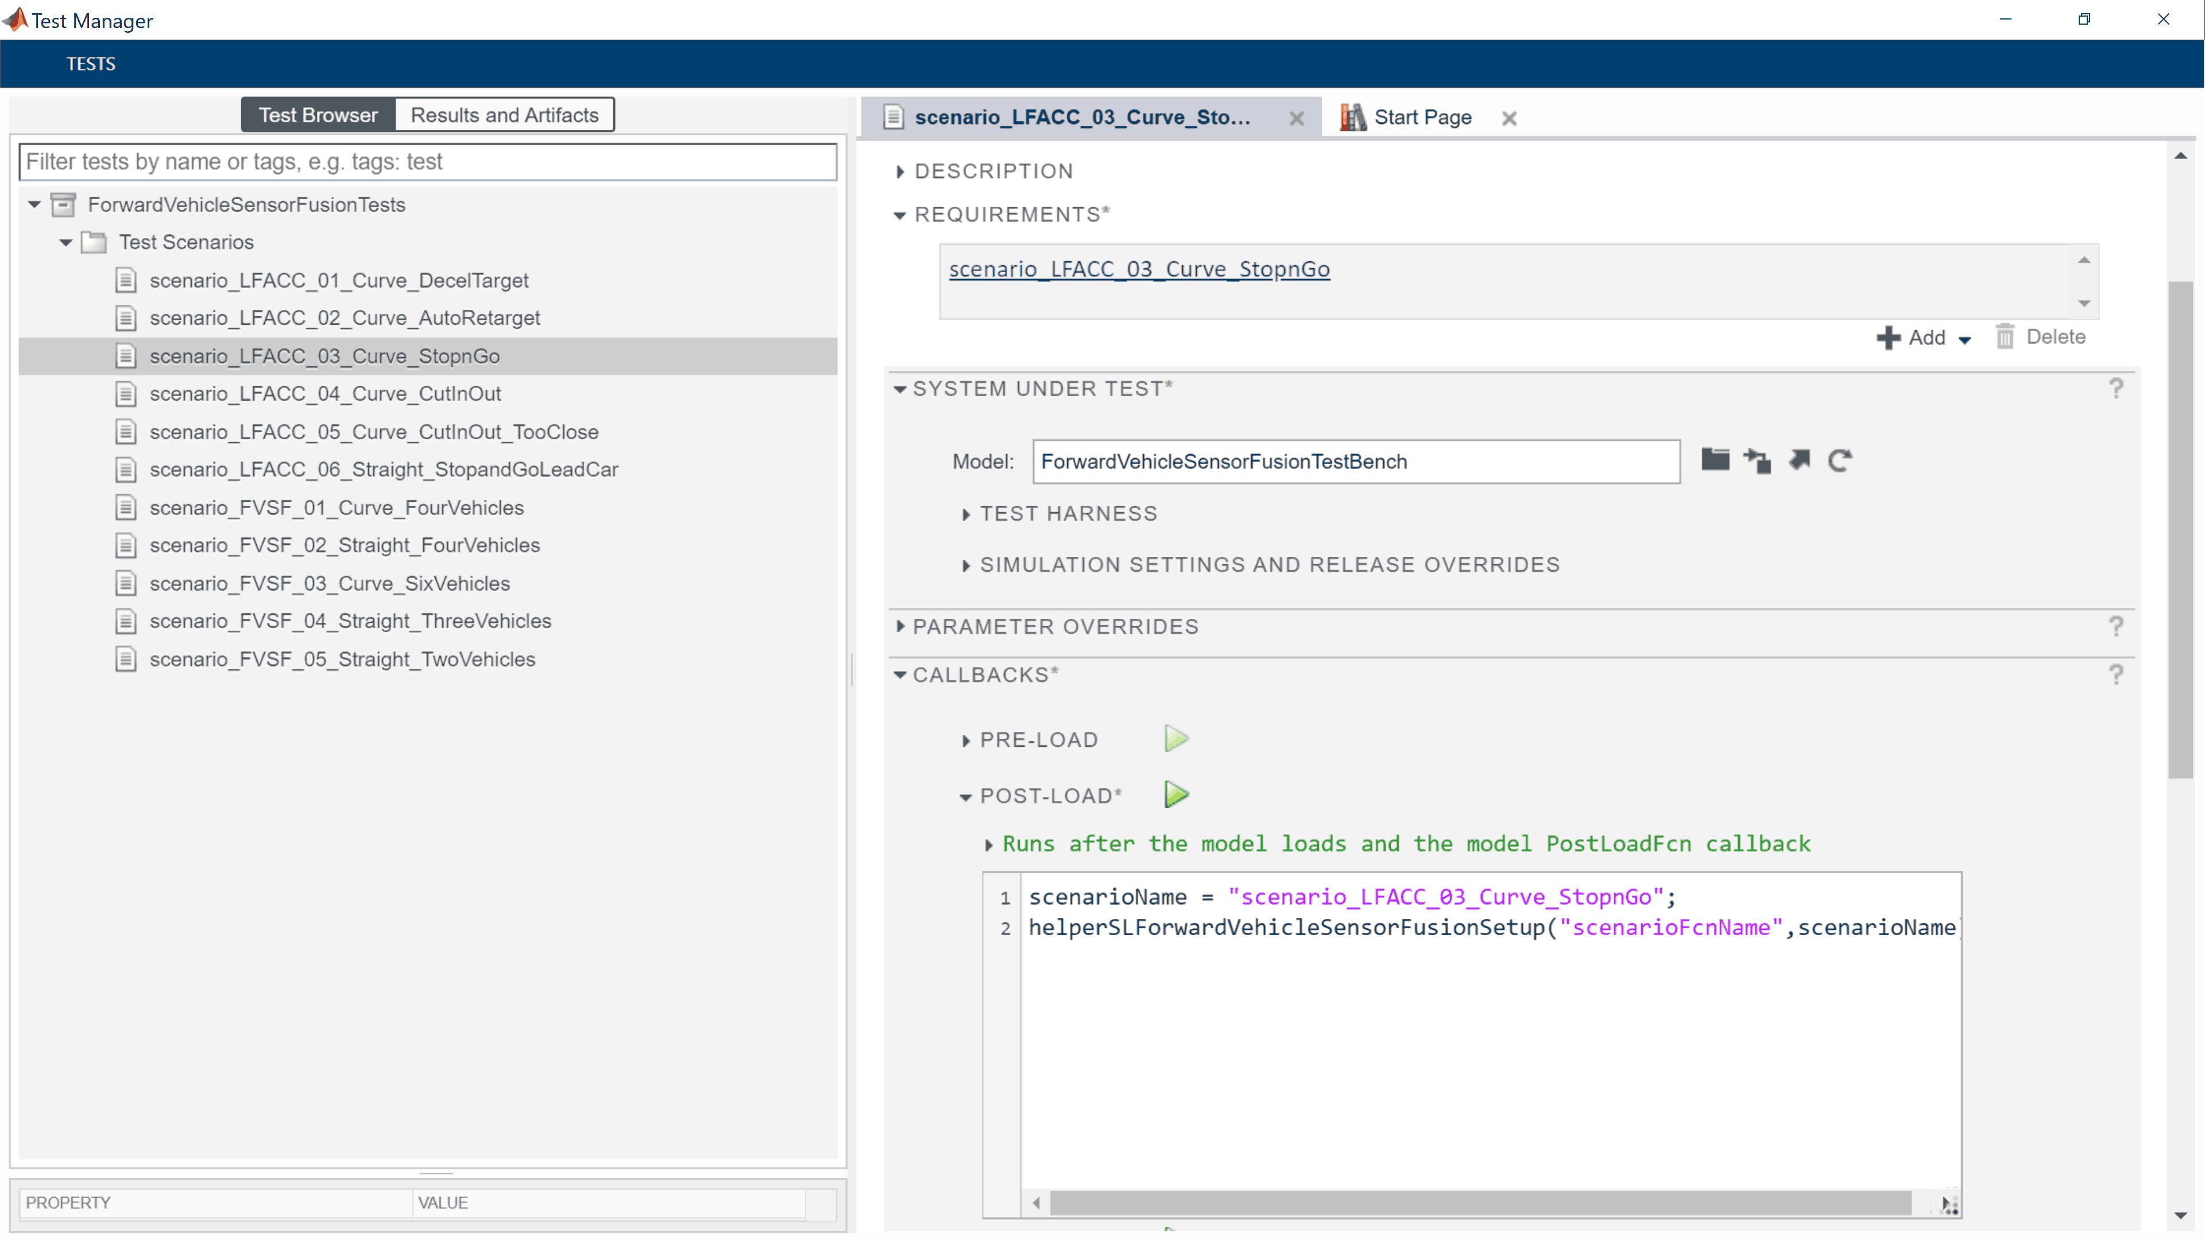
Task: Switch to Results and Artifacts tab
Action: pyautogui.click(x=504, y=115)
